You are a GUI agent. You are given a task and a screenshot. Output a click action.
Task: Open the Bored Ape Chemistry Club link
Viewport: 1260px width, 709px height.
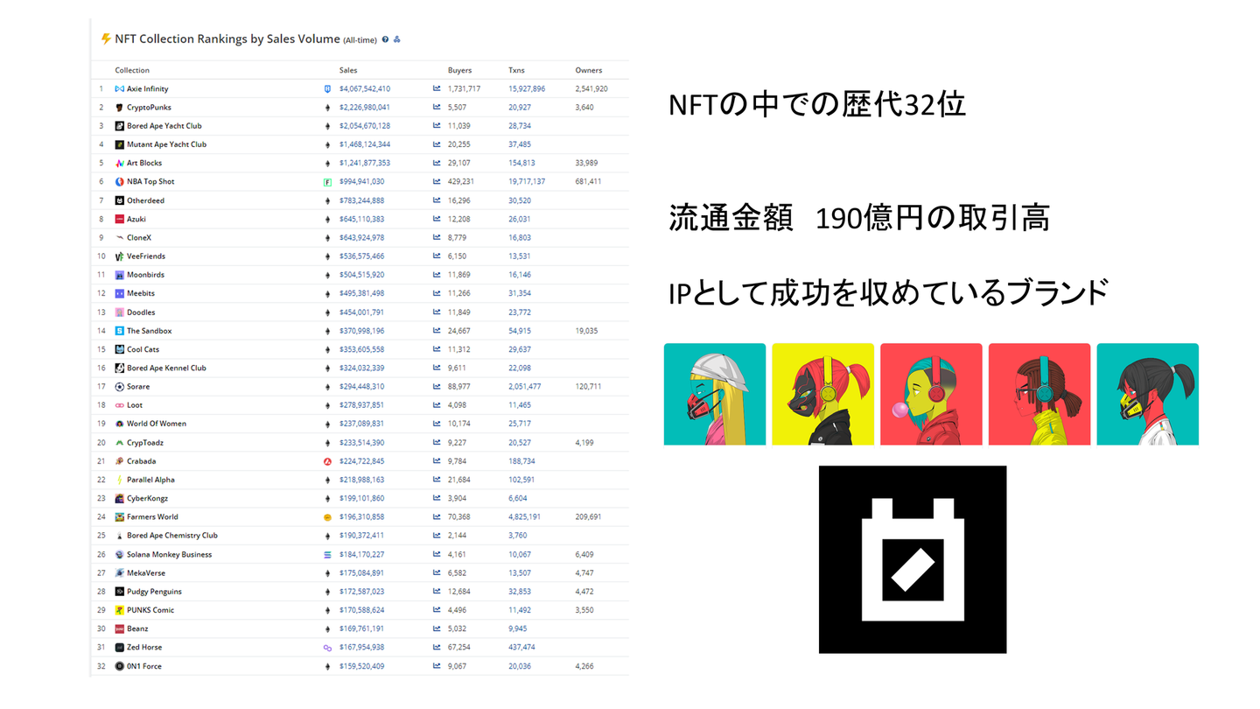point(172,536)
